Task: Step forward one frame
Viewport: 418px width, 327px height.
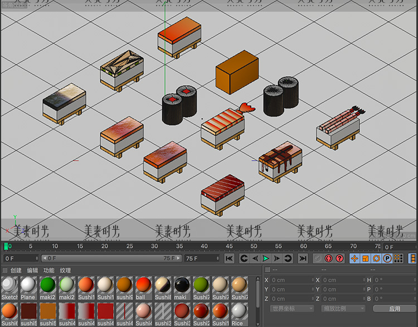Action: [x=276, y=259]
